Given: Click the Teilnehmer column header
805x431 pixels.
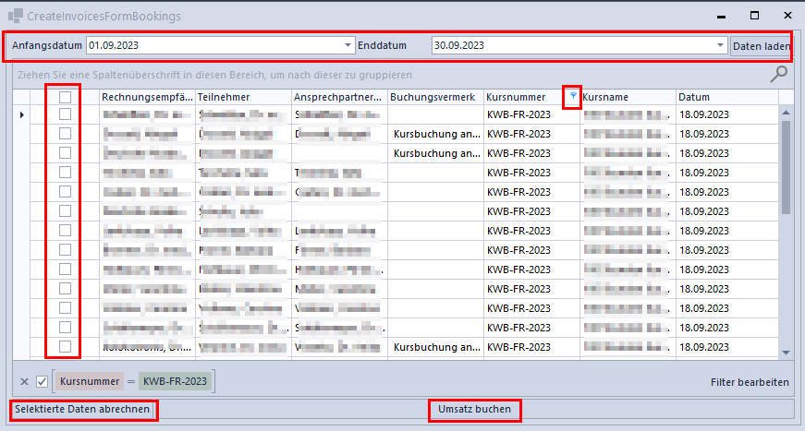Looking at the screenshot, I should point(240,97).
